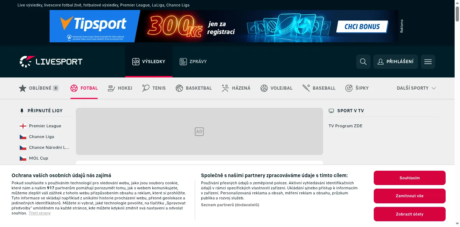This screenshot has height=227, width=460.
Task: Open the hamburger menu icon
Action: click(428, 62)
